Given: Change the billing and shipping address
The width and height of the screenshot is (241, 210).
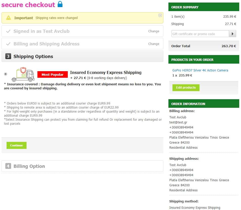Looking at the screenshot, I should [x=154, y=44].
